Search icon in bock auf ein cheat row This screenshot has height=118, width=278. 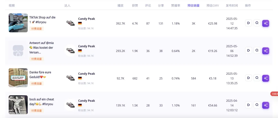click(x=257, y=105)
